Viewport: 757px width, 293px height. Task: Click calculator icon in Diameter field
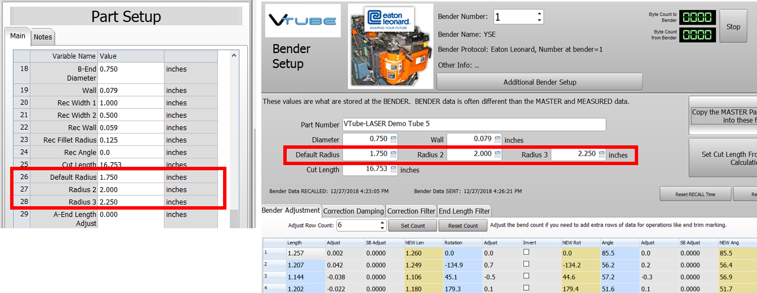[x=394, y=139]
